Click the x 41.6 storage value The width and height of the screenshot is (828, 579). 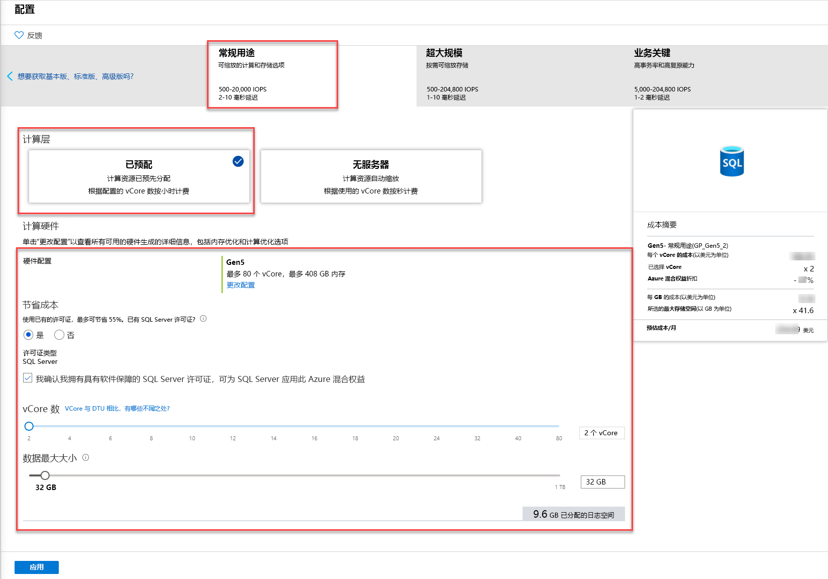803,310
